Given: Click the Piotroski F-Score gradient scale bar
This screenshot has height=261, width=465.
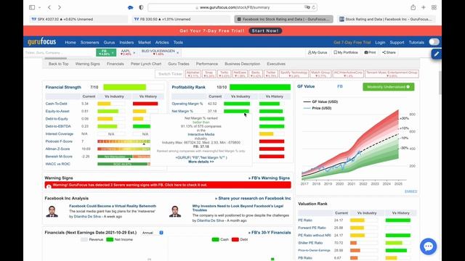Looking at the screenshot, I should click(x=124, y=141).
